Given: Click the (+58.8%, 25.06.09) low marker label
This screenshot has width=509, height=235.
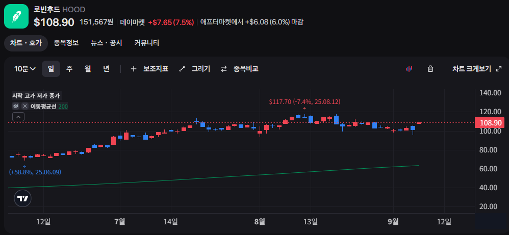Looking at the screenshot, I should tap(35, 172).
